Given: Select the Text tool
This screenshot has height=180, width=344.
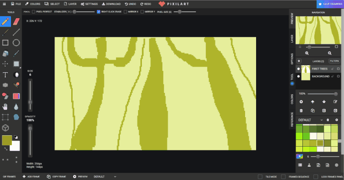Looking at the screenshot, I should [5, 75].
